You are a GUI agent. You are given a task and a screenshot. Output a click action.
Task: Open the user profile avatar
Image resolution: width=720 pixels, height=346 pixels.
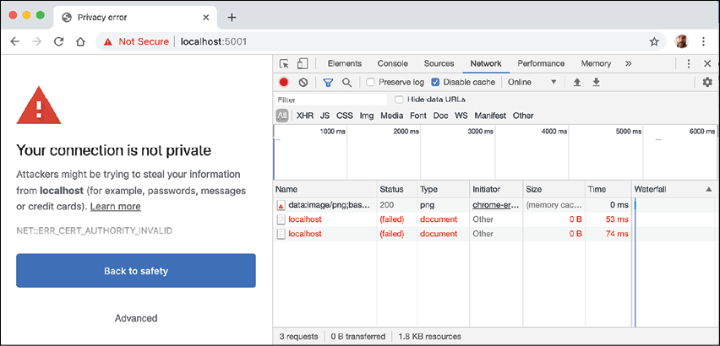click(x=681, y=41)
